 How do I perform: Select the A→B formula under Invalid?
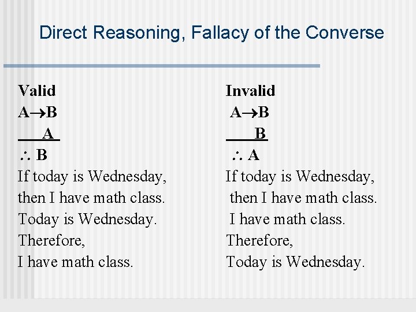point(250,112)
